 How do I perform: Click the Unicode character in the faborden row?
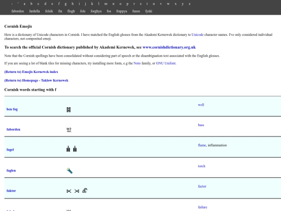(x=69, y=130)
